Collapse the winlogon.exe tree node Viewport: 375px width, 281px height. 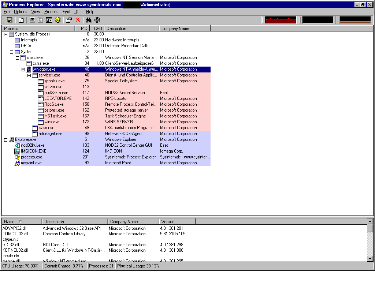click(23, 70)
